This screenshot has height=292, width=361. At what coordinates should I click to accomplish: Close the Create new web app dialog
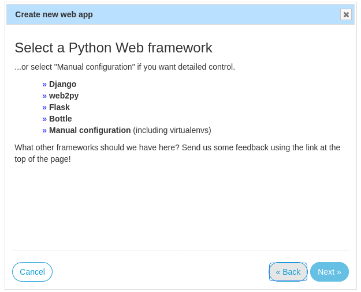point(346,15)
